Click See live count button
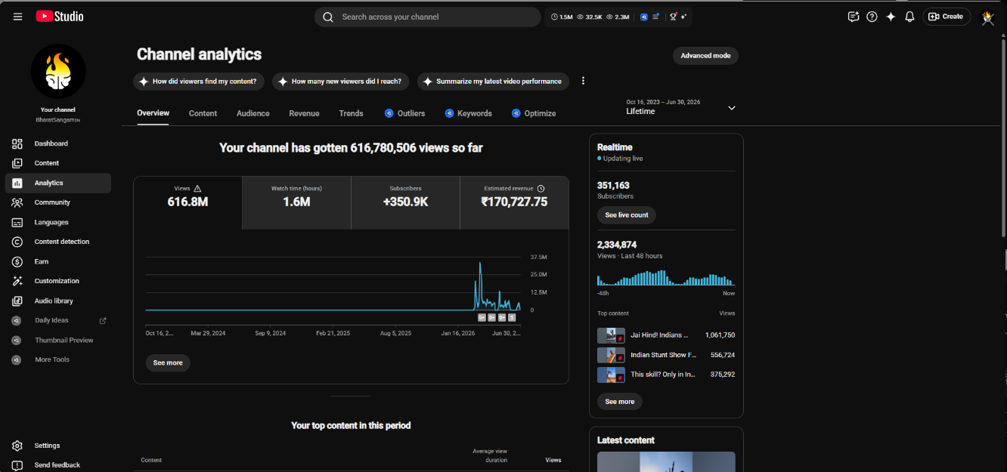Screen dimensions: 1007x472 pyautogui.click(x=627, y=215)
